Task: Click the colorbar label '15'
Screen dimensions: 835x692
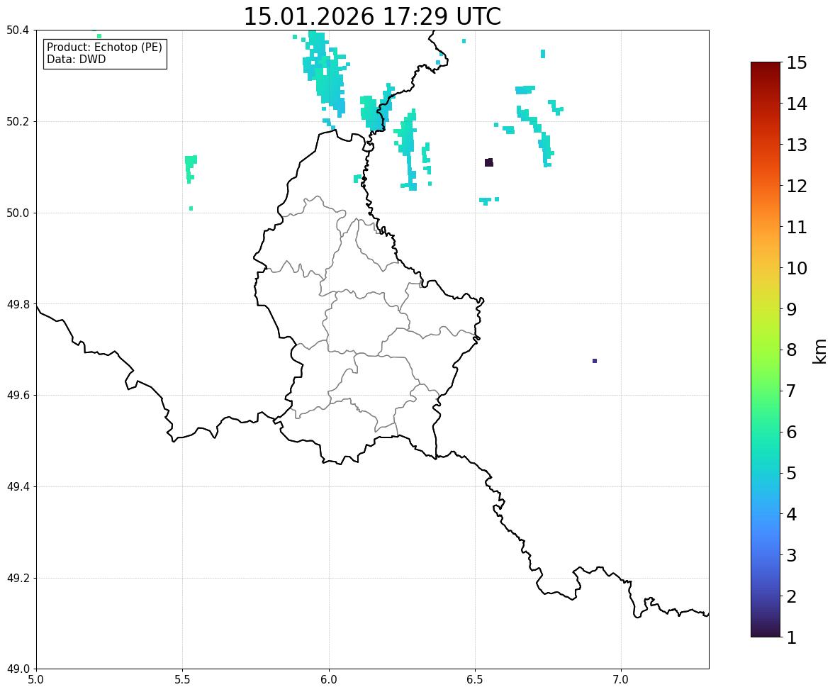Action: point(797,63)
